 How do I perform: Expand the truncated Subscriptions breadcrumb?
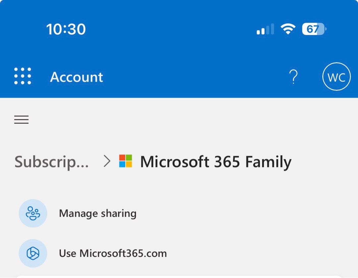click(x=51, y=162)
